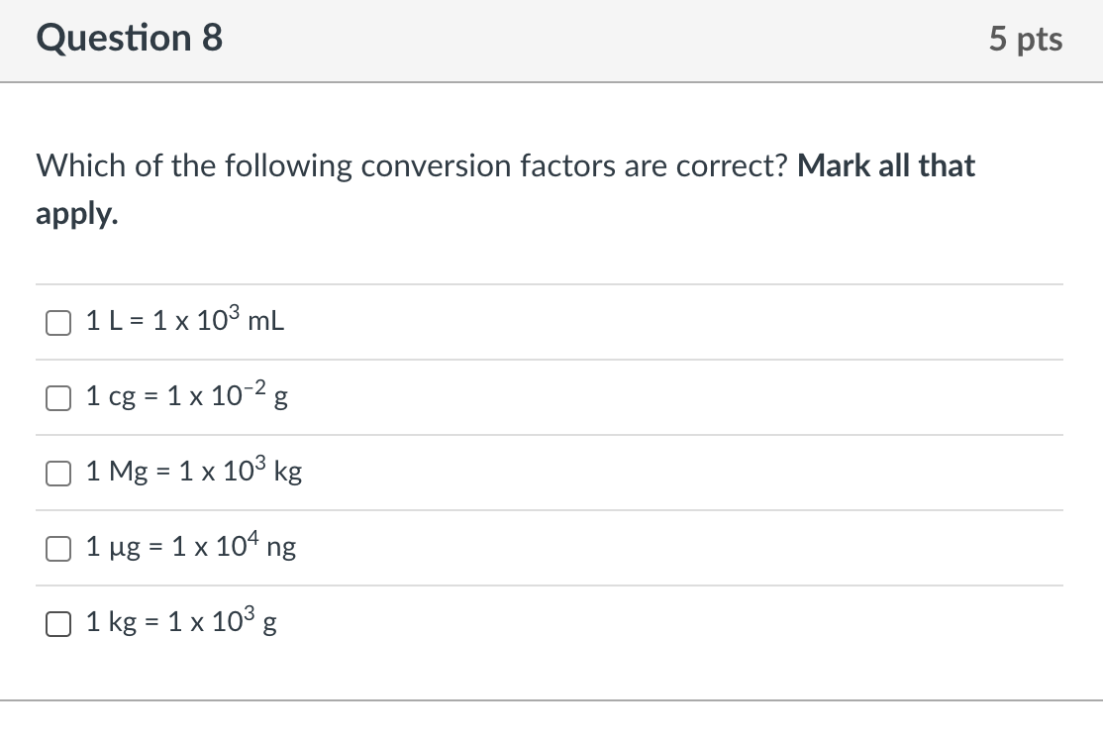Check the box for 1 L = 1 x 10³ mL

[57, 322]
